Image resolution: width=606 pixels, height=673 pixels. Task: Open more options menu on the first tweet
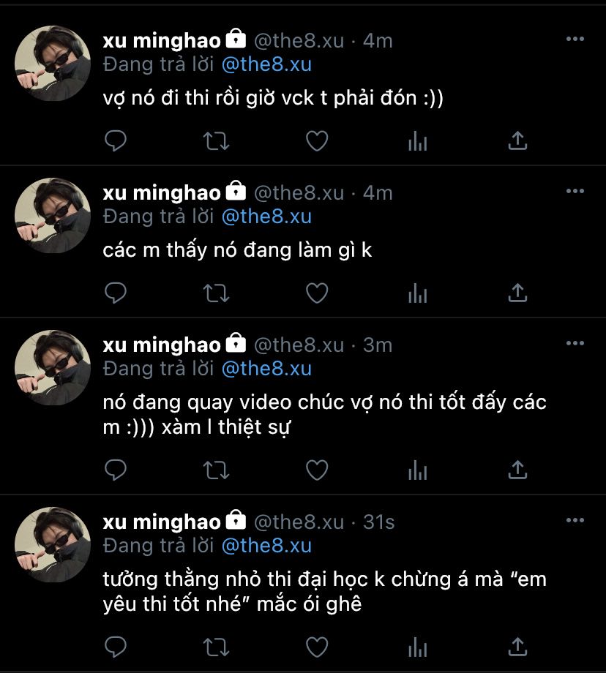point(575,39)
